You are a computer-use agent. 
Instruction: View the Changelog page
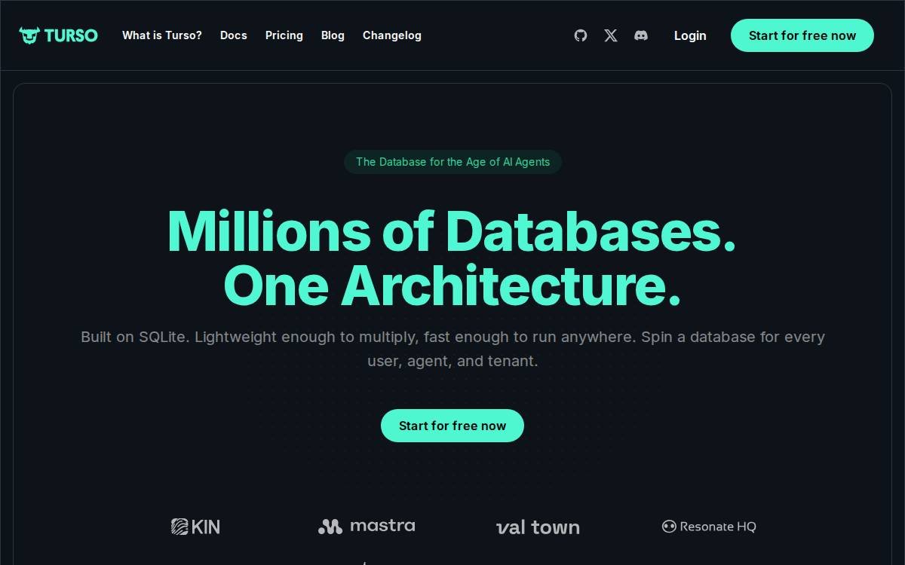coord(392,35)
